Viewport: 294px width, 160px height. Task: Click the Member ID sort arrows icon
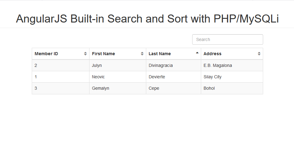(85, 54)
